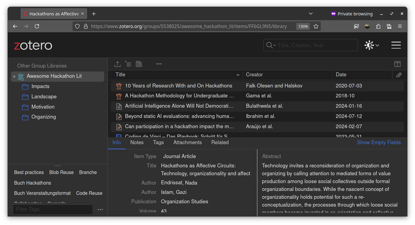Collapse the Awesome Hackathon Lit library tree
This screenshot has height=225, width=415.
point(14,77)
